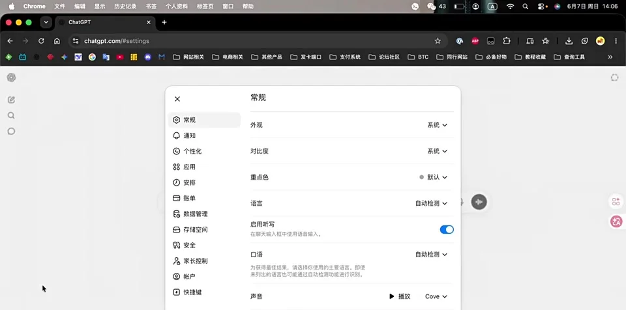Image resolution: width=626 pixels, height=310 pixels.
Task: Bookmark this page with the star icon
Action: click(438, 41)
